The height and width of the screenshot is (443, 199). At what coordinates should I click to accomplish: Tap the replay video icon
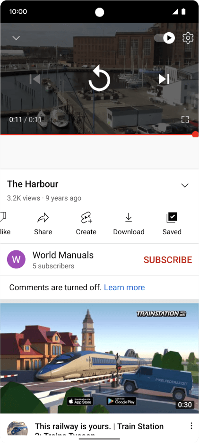[99, 79]
